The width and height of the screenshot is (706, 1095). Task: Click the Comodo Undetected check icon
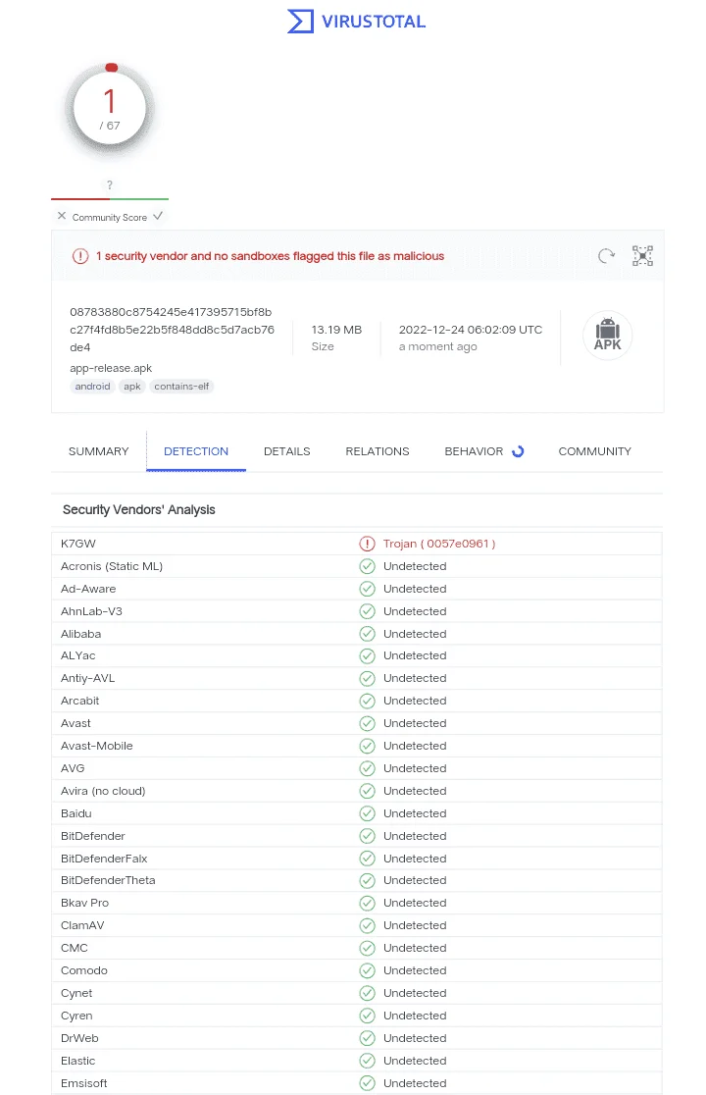click(x=367, y=970)
